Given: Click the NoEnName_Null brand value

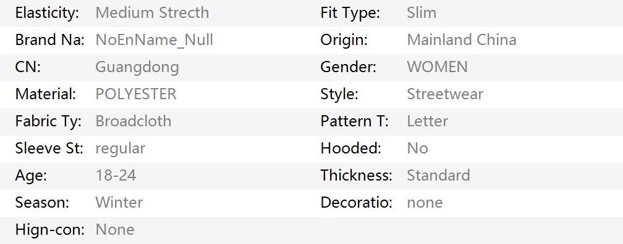Looking at the screenshot, I should (x=154, y=40).
